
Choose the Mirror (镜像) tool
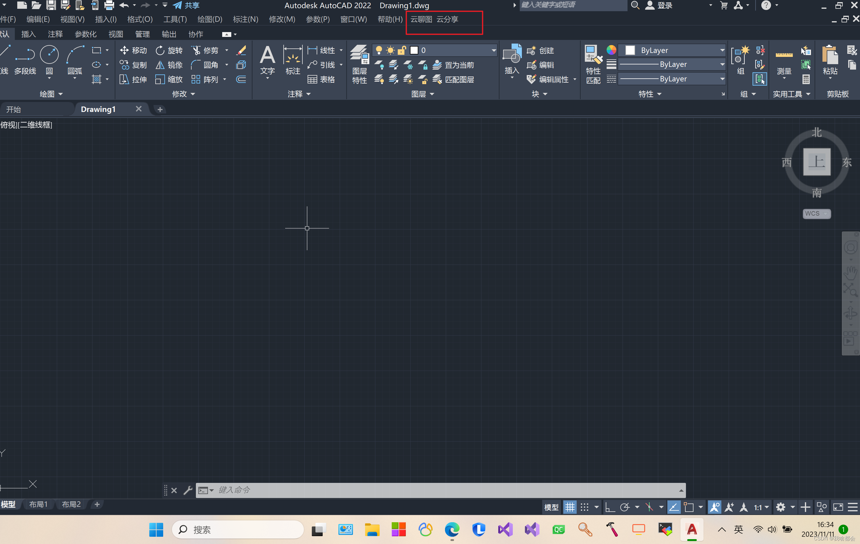(x=169, y=65)
